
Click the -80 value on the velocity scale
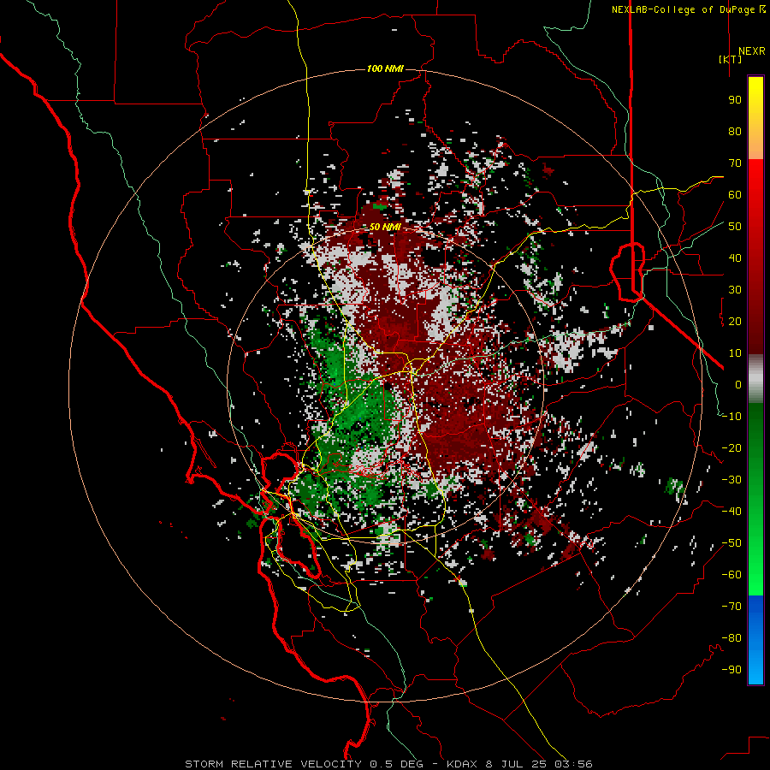pyautogui.click(x=731, y=638)
